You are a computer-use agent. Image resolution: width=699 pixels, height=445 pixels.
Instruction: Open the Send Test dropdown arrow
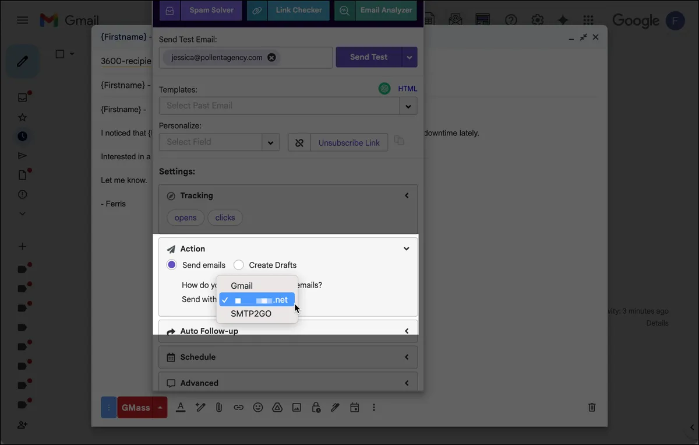(409, 57)
